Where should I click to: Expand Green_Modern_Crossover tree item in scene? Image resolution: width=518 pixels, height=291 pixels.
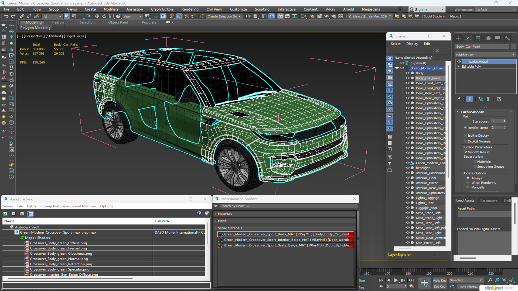point(397,68)
